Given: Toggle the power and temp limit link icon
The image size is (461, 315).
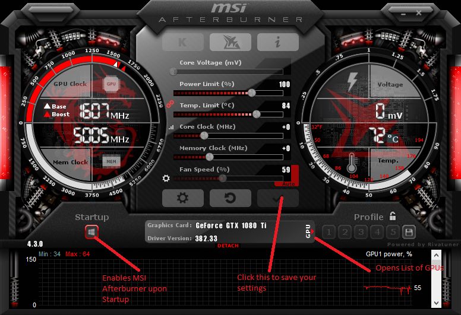Looking at the screenshot, I should 170,104.
